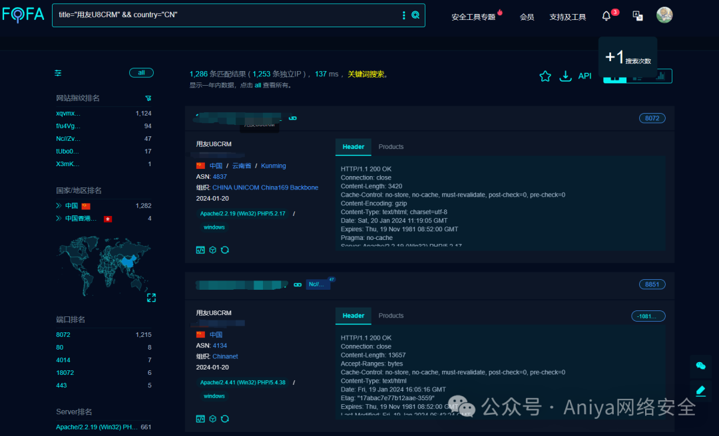Download the search results

pyautogui.click(x=565, y=76)
